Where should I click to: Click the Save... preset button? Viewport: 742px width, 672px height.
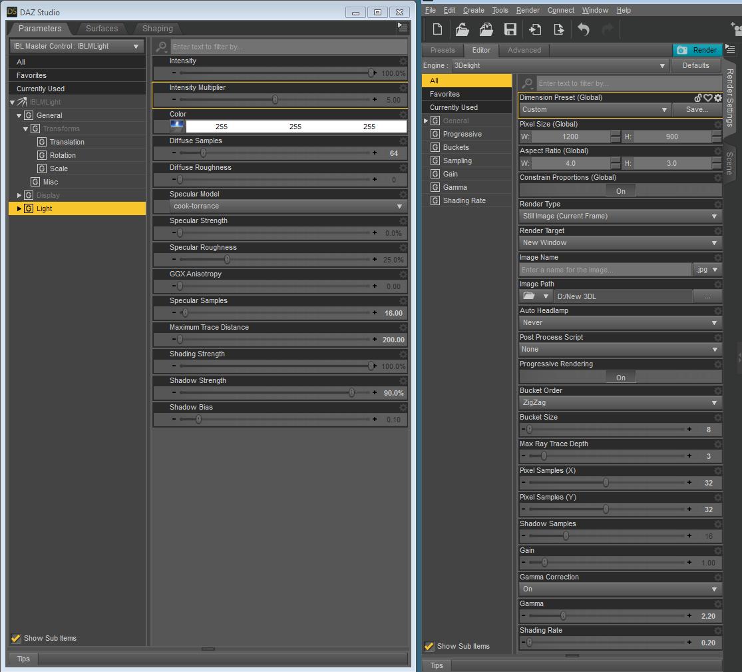pos(697,109)
